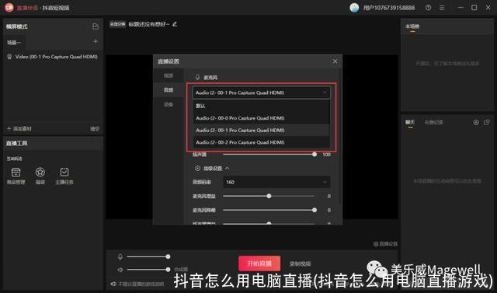Open the scene layout icon beside 横屏模式
This screenshot has width=497, height=293.
tap(96, 26)
